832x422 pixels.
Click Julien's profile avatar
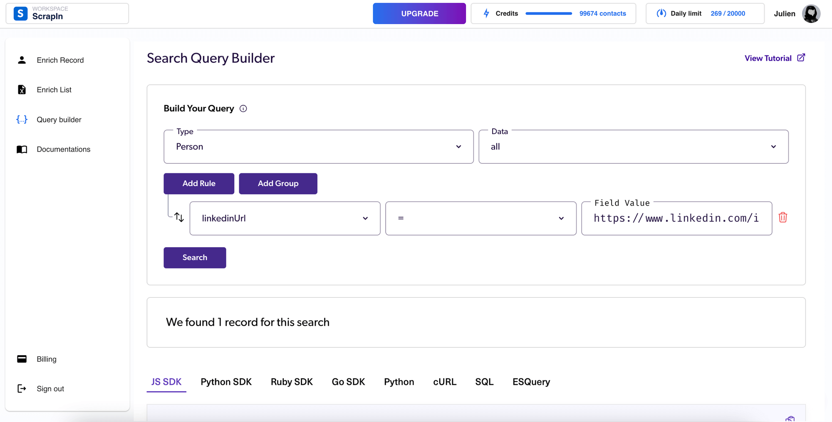pos(811,13)
